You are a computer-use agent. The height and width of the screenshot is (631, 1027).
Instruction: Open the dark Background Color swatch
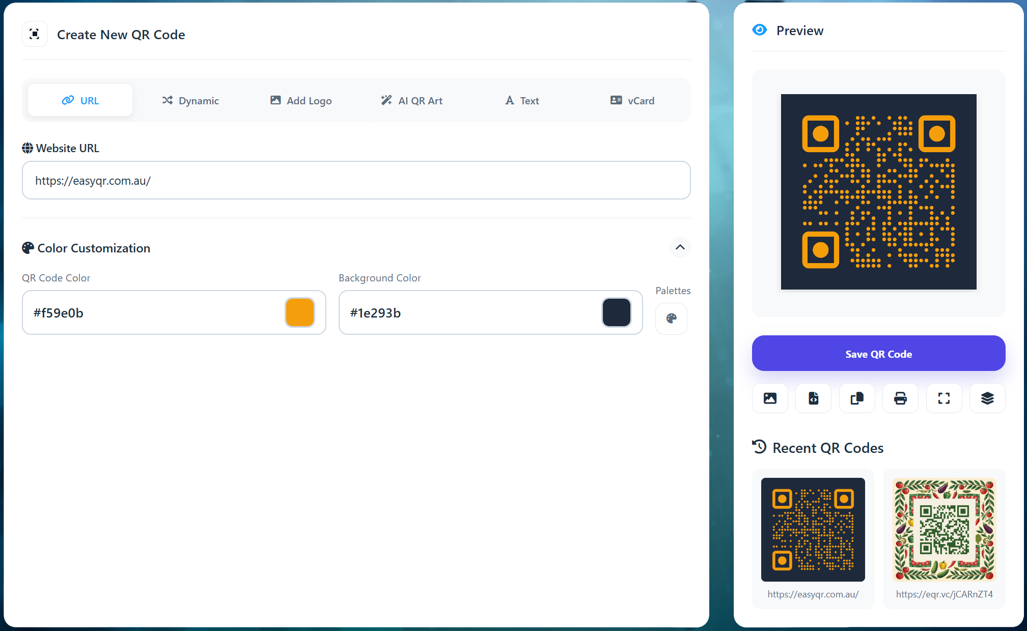tap(616, 312)
